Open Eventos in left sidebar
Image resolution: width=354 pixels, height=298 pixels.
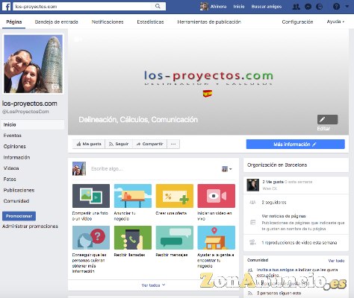(x=13, y=136)
